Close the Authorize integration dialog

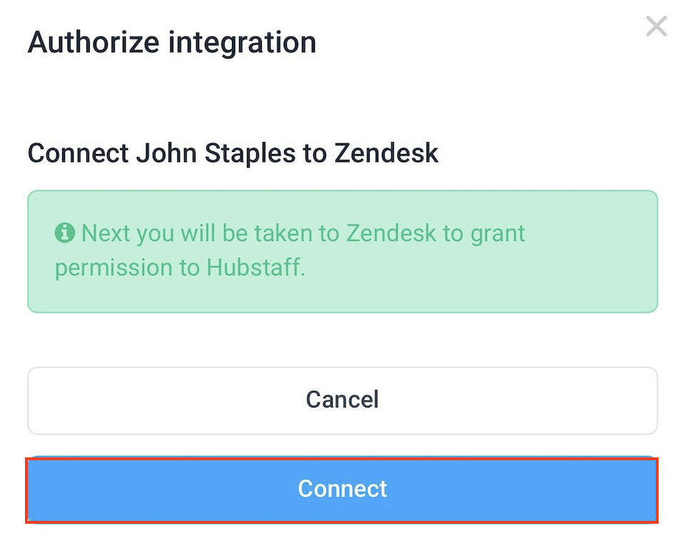pos(656,26)
